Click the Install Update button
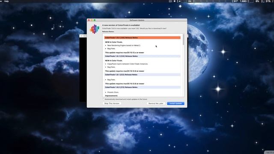 (x=176, y=104)
